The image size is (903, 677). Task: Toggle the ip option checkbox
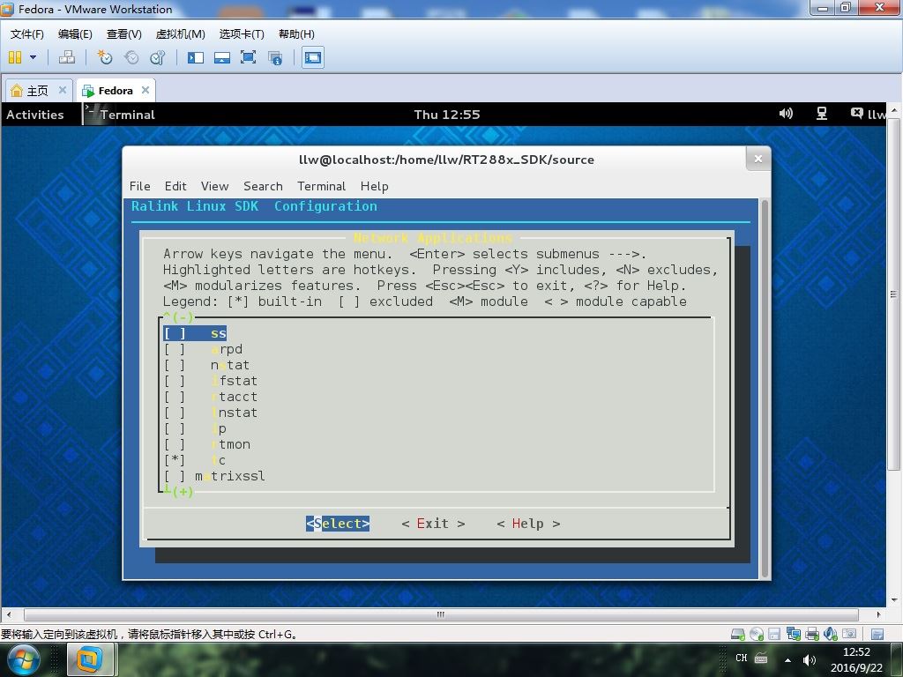click(x=175, y=428)
